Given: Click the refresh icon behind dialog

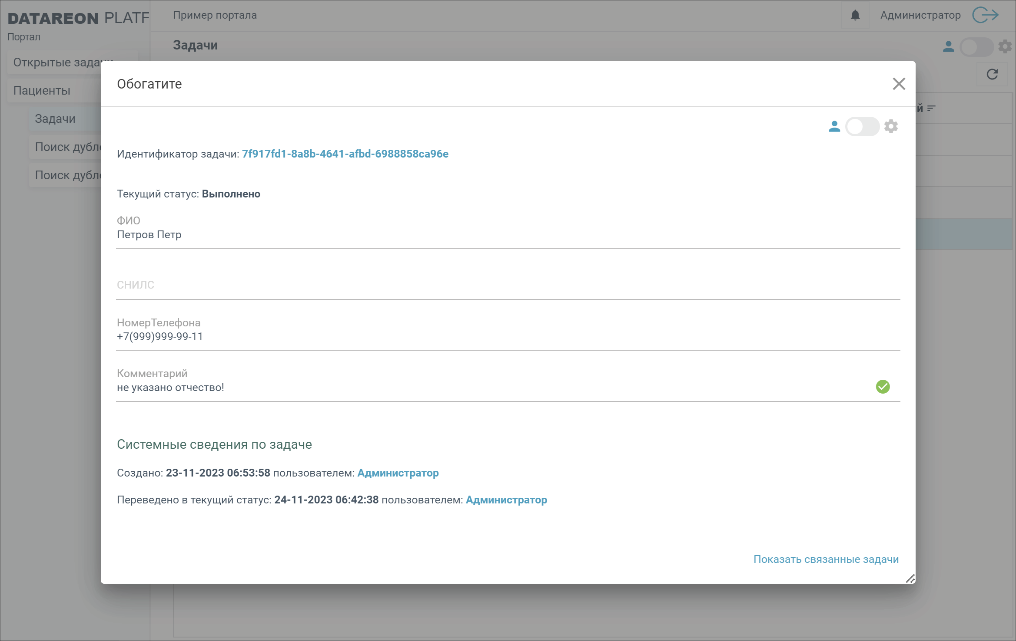Looking at the screenshot, I should (992, 74).
